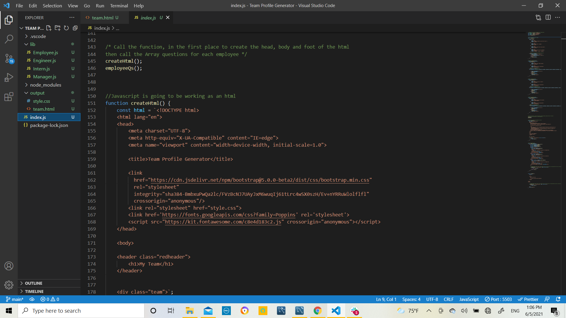Open Problems panel via errors and warnings indicator

(50, 299)
